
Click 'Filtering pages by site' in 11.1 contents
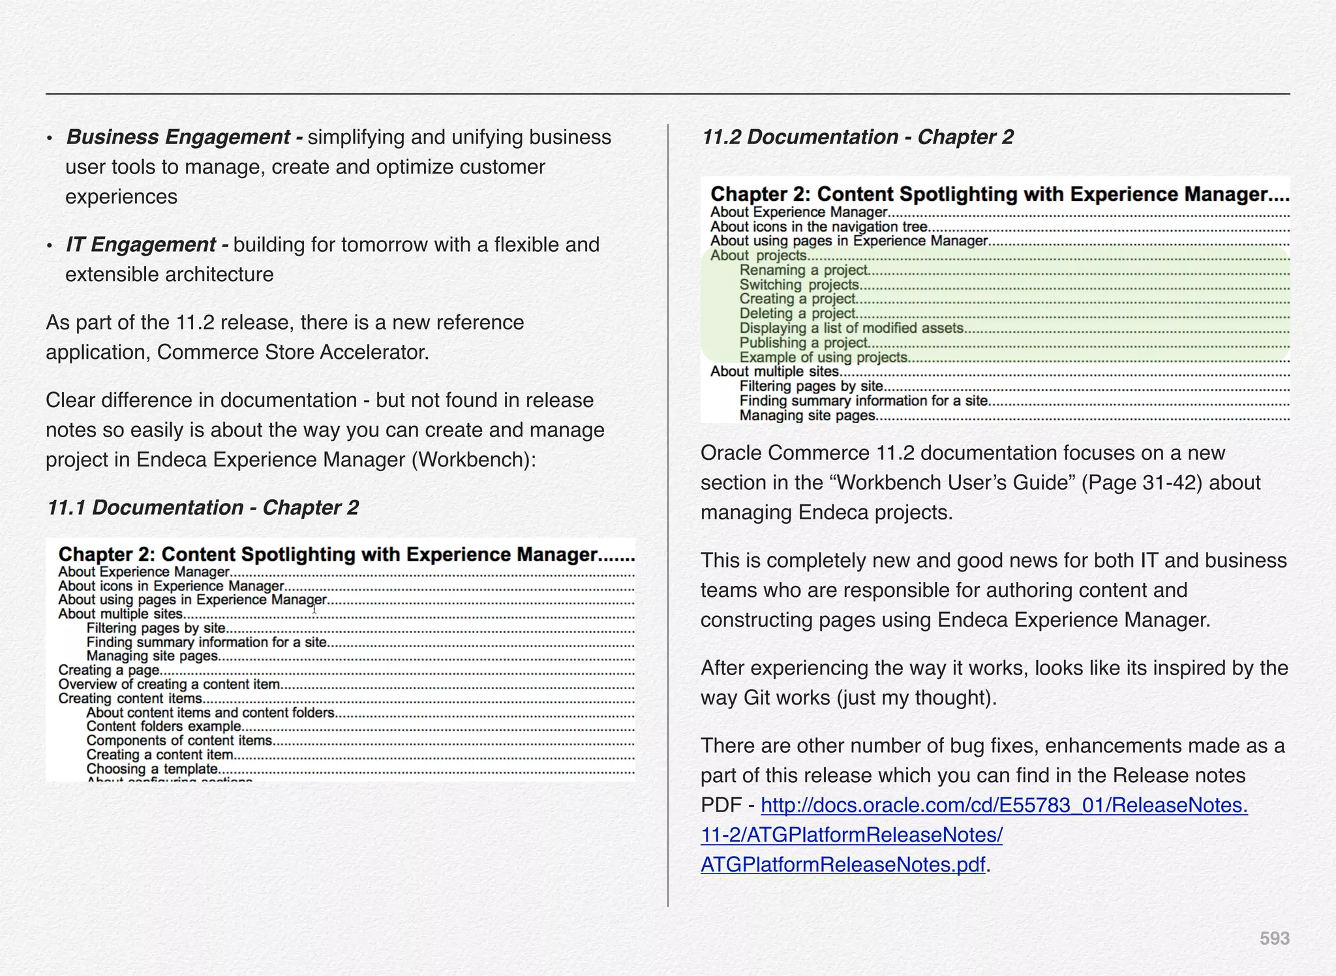[x=156, y=628]
